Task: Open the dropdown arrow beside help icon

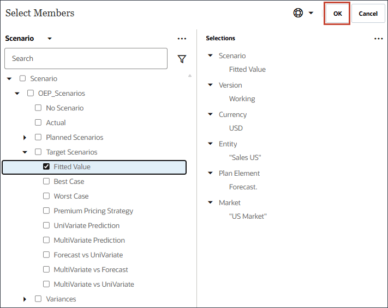Action: point(311,13)
